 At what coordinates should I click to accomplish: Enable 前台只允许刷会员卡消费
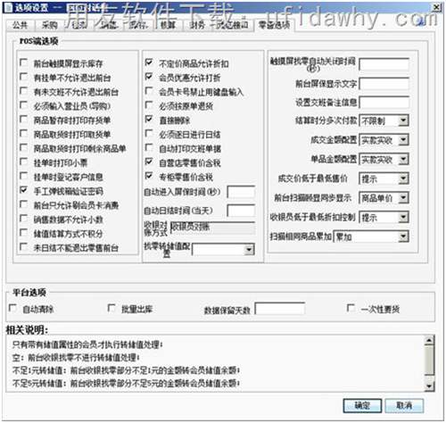(23, 204)
